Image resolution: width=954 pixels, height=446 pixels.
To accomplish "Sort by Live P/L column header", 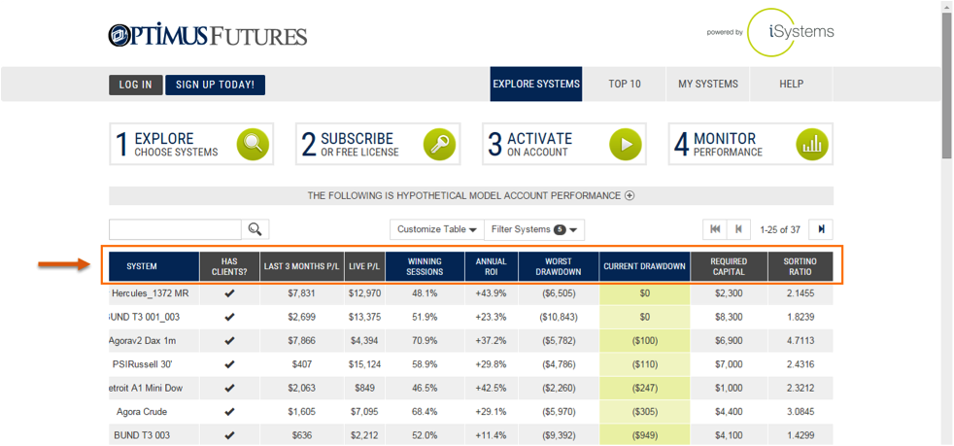I will coord(365,266).
